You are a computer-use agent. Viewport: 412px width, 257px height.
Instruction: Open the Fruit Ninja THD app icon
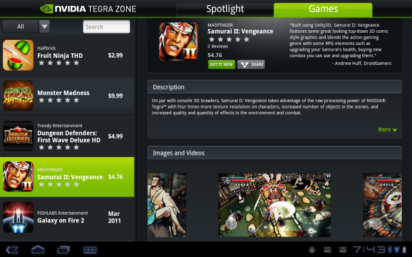point(18,55)
